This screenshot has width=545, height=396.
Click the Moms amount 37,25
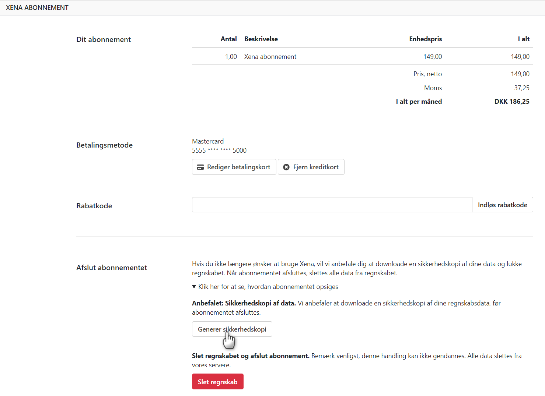coord(521,88)
